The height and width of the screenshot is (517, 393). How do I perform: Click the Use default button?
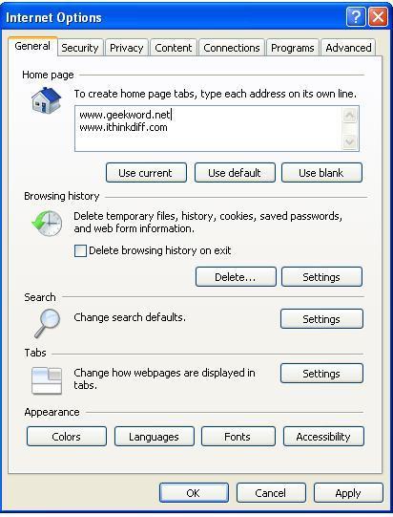coord(235,172)
